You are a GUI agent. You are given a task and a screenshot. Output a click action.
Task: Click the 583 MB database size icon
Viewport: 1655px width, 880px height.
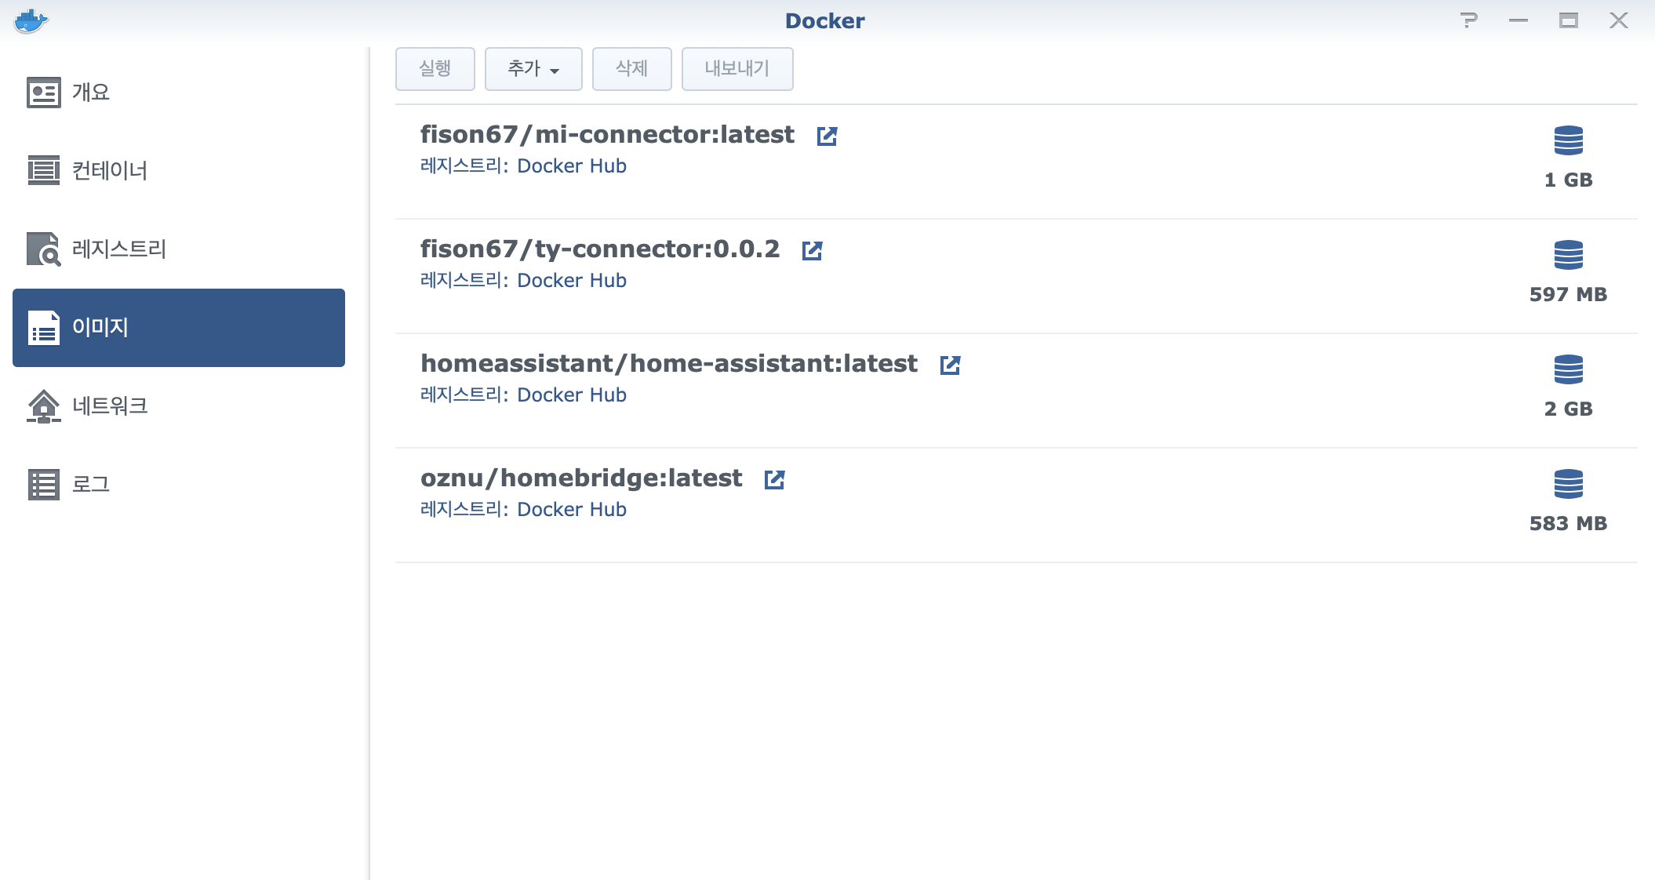pyautogui.click(x=1568, y=485)
